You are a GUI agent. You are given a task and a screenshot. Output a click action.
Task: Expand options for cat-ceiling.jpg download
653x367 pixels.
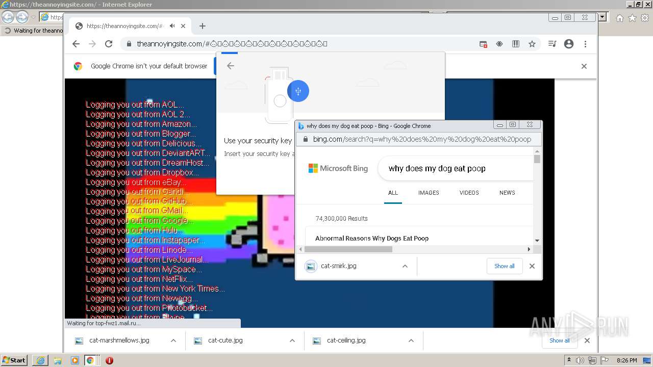411,340
